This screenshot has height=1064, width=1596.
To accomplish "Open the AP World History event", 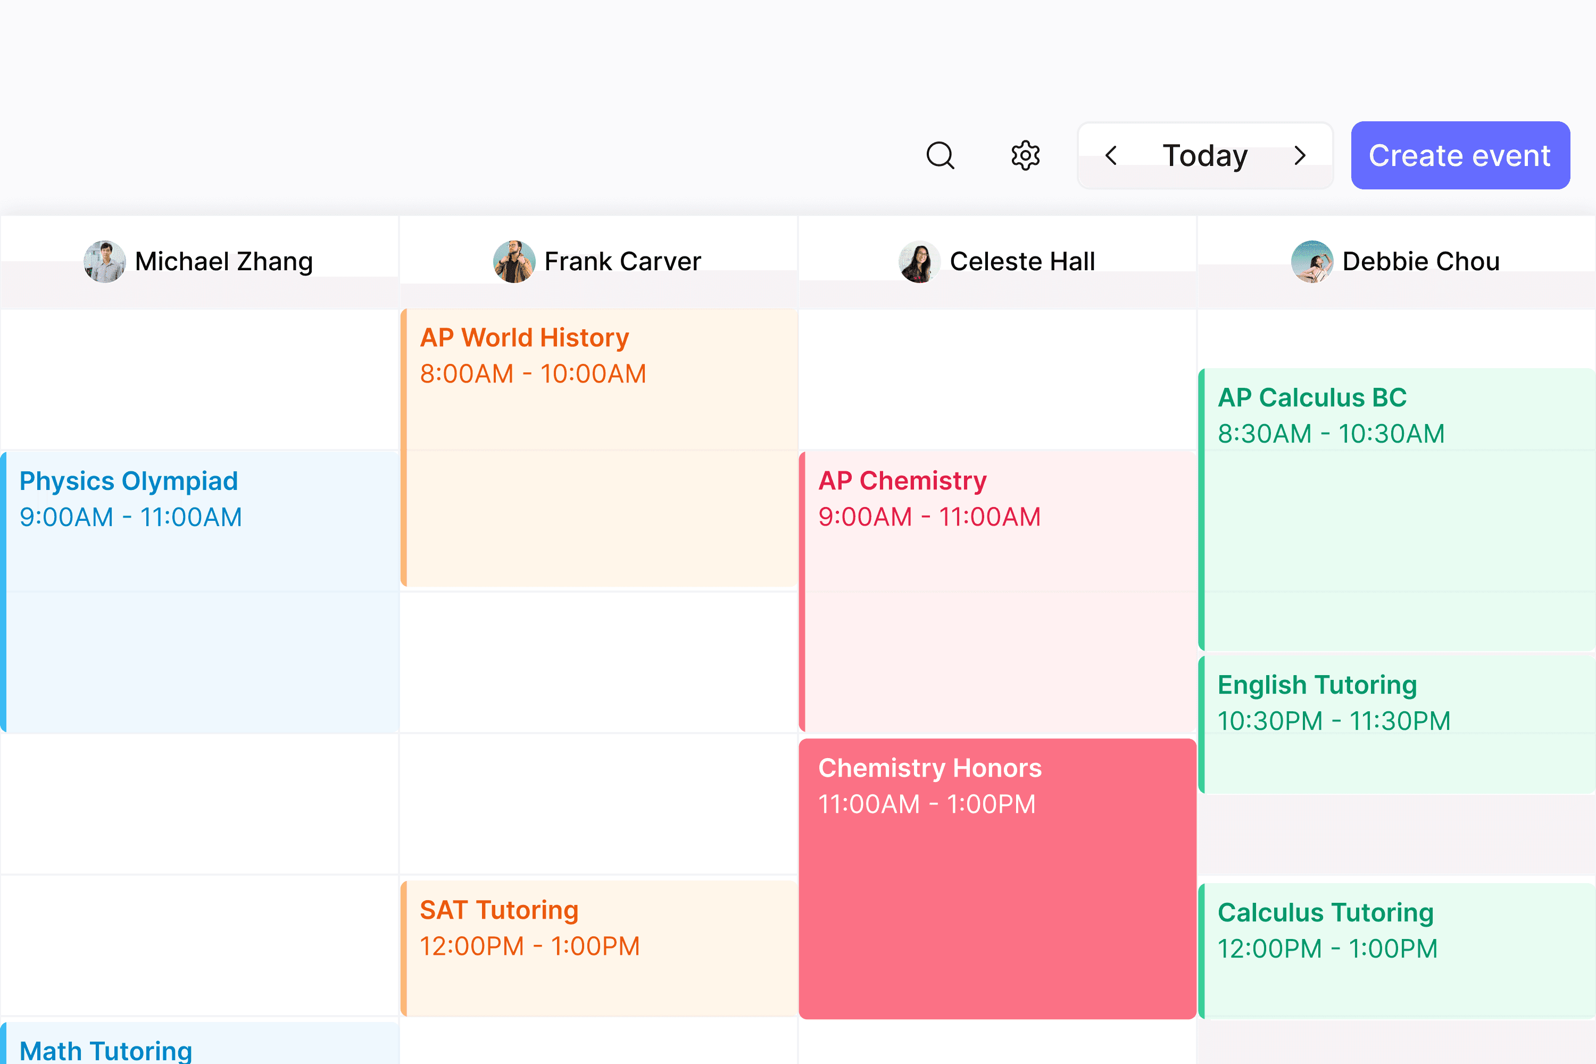I will coord(598,448).
